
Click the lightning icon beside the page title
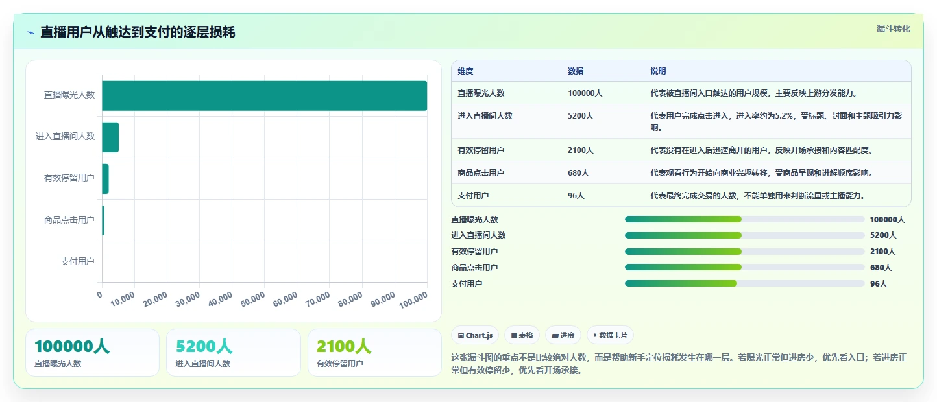point(31,32)
